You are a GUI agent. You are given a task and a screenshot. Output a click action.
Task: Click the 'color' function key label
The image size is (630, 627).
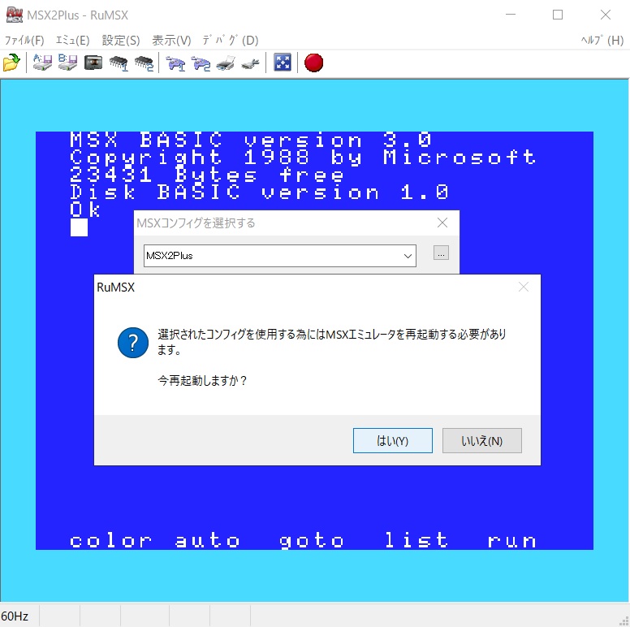click(111, 540)
